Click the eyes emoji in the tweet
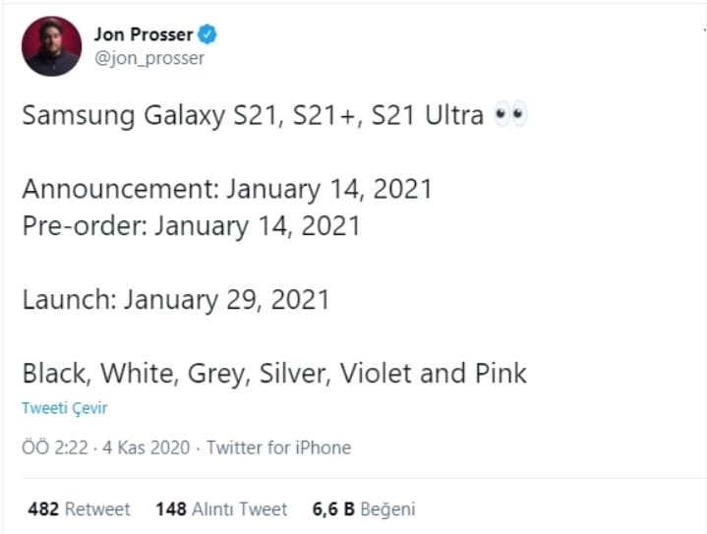The height and width of the screenshot is (534, 707). [511, 115]
